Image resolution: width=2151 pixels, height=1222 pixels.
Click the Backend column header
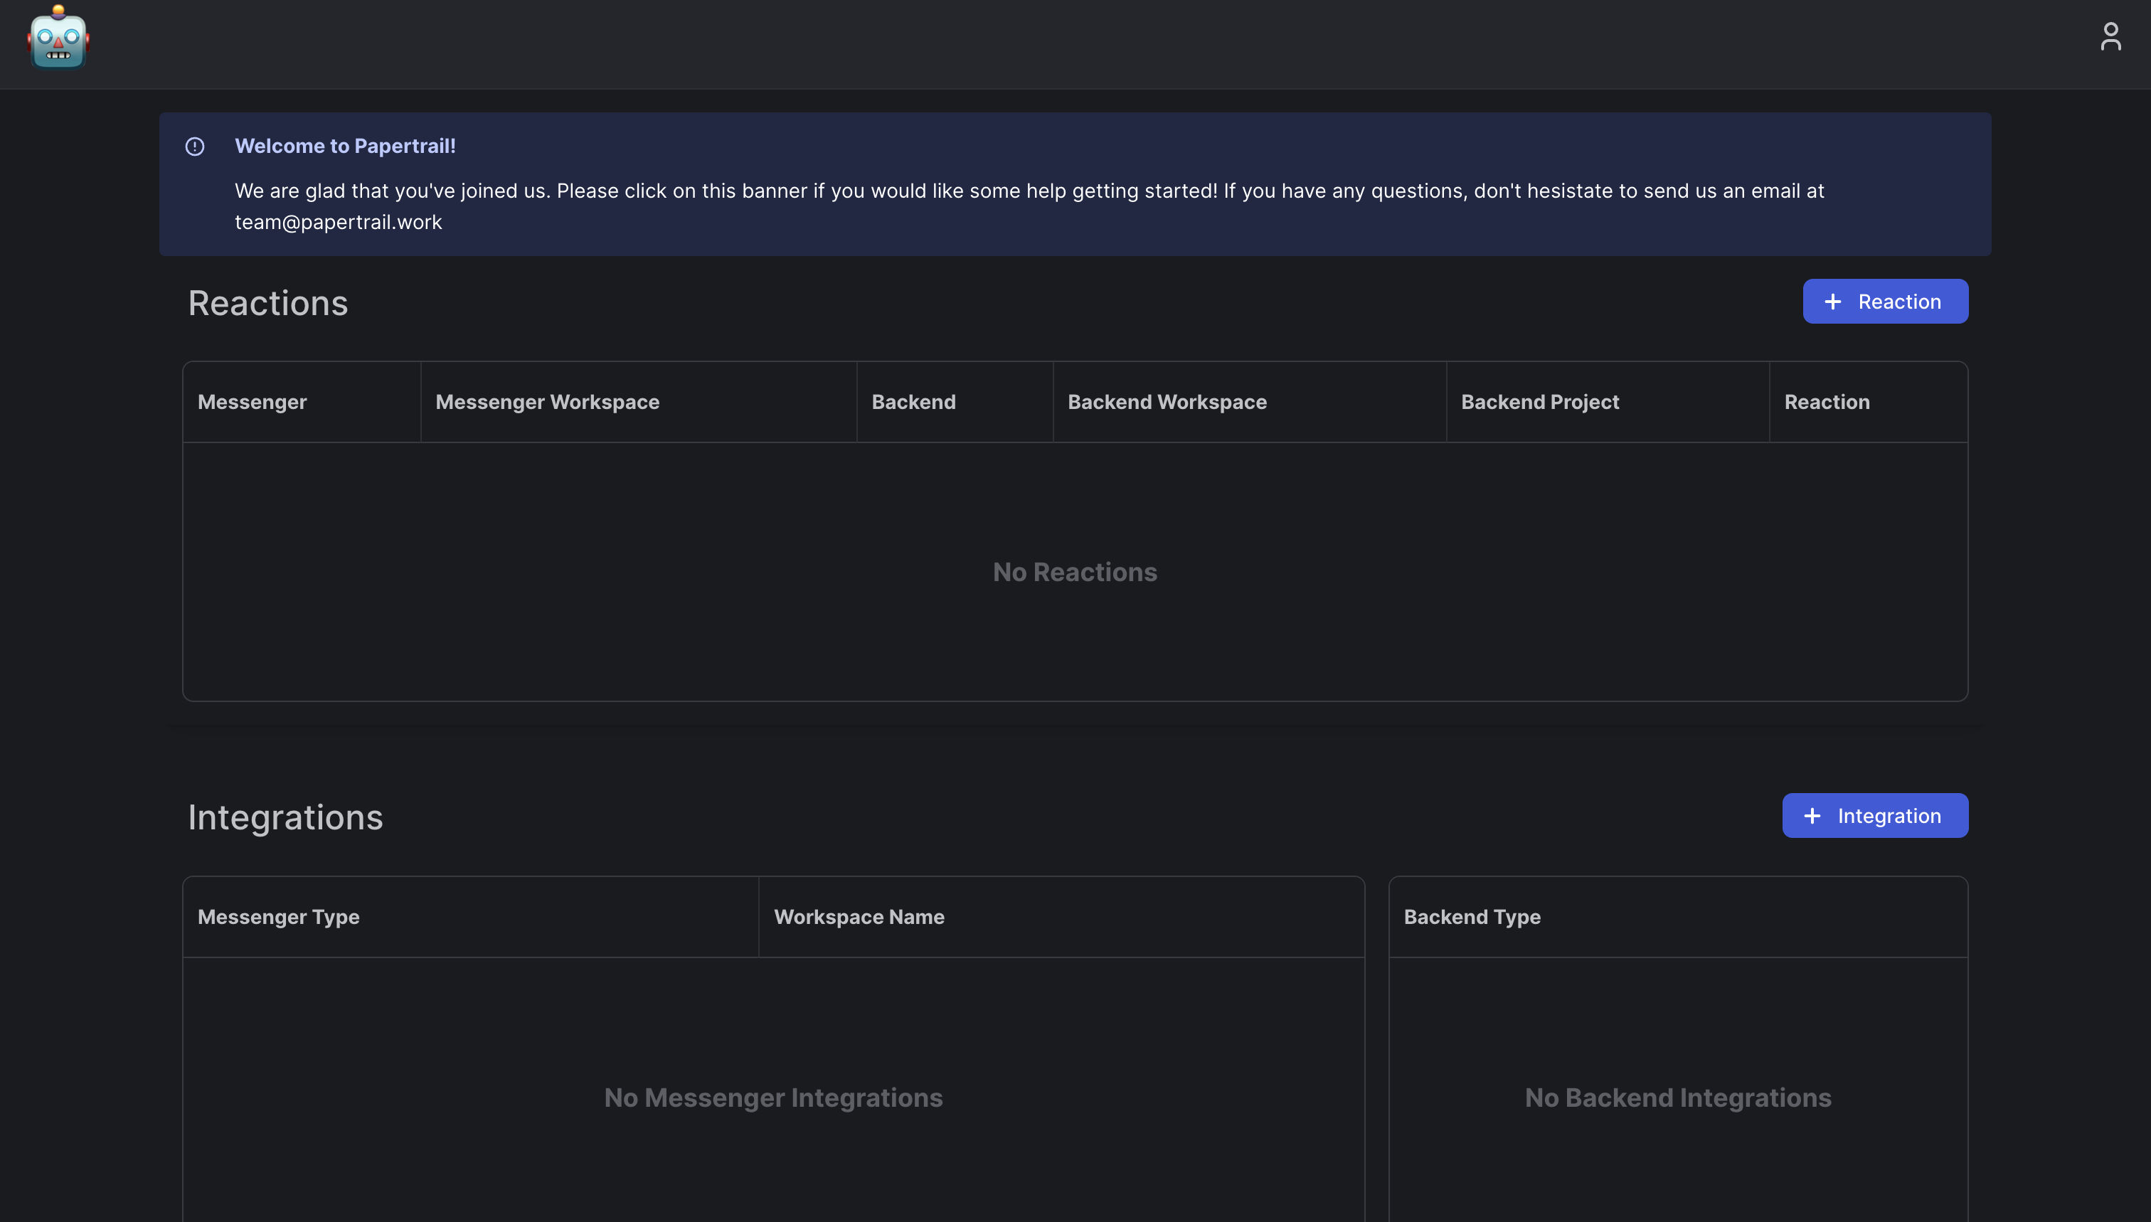[x=913, y=402]
